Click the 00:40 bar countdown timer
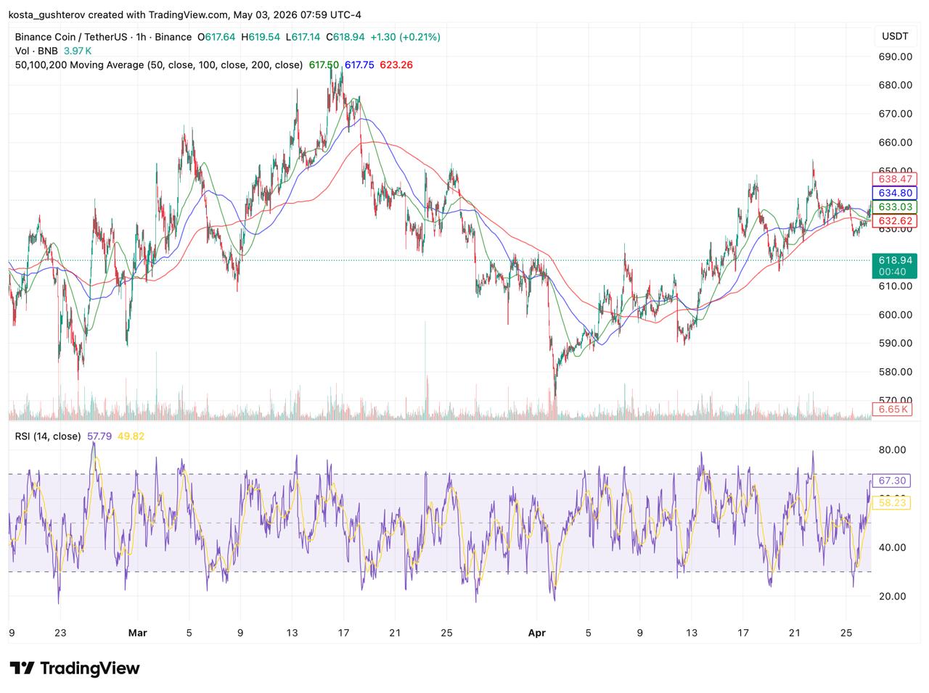This screenshot has height=693, width=929. [x=893, y=272]
